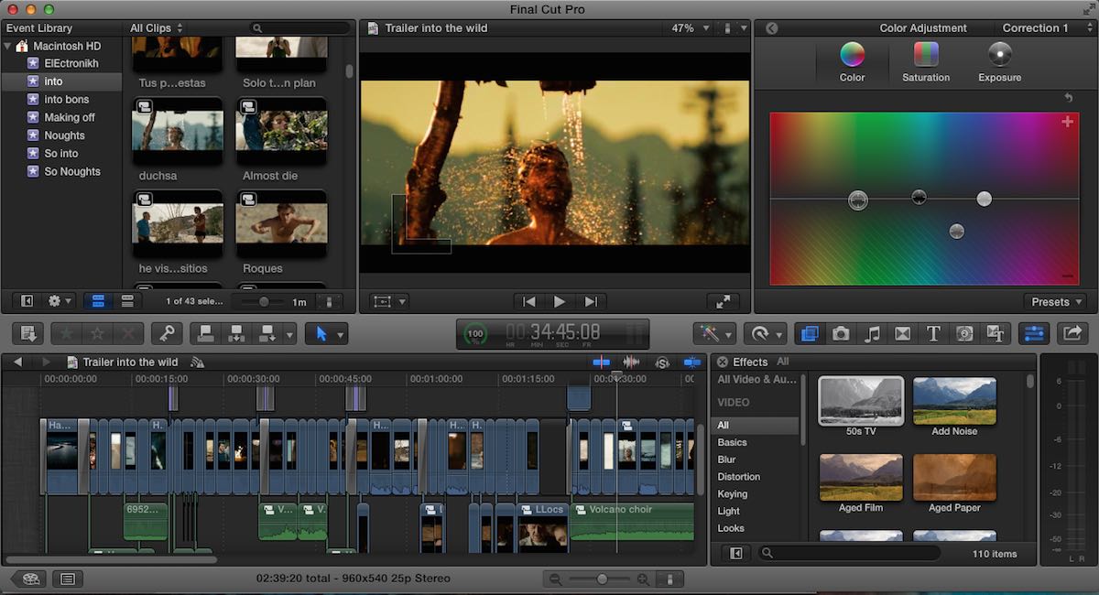The image size is (1099, 595).
Task: Open the Exposure color controls
Action: 999,62
